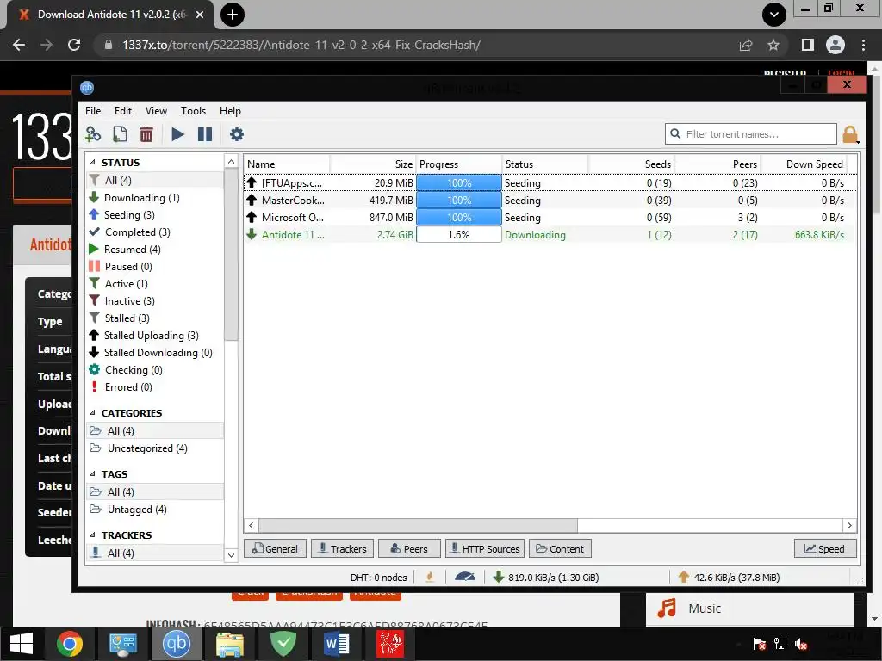Click the orange upload speed arrow in status bar
This screenshot has height=661, width=882.
click(x=683, y=577)
